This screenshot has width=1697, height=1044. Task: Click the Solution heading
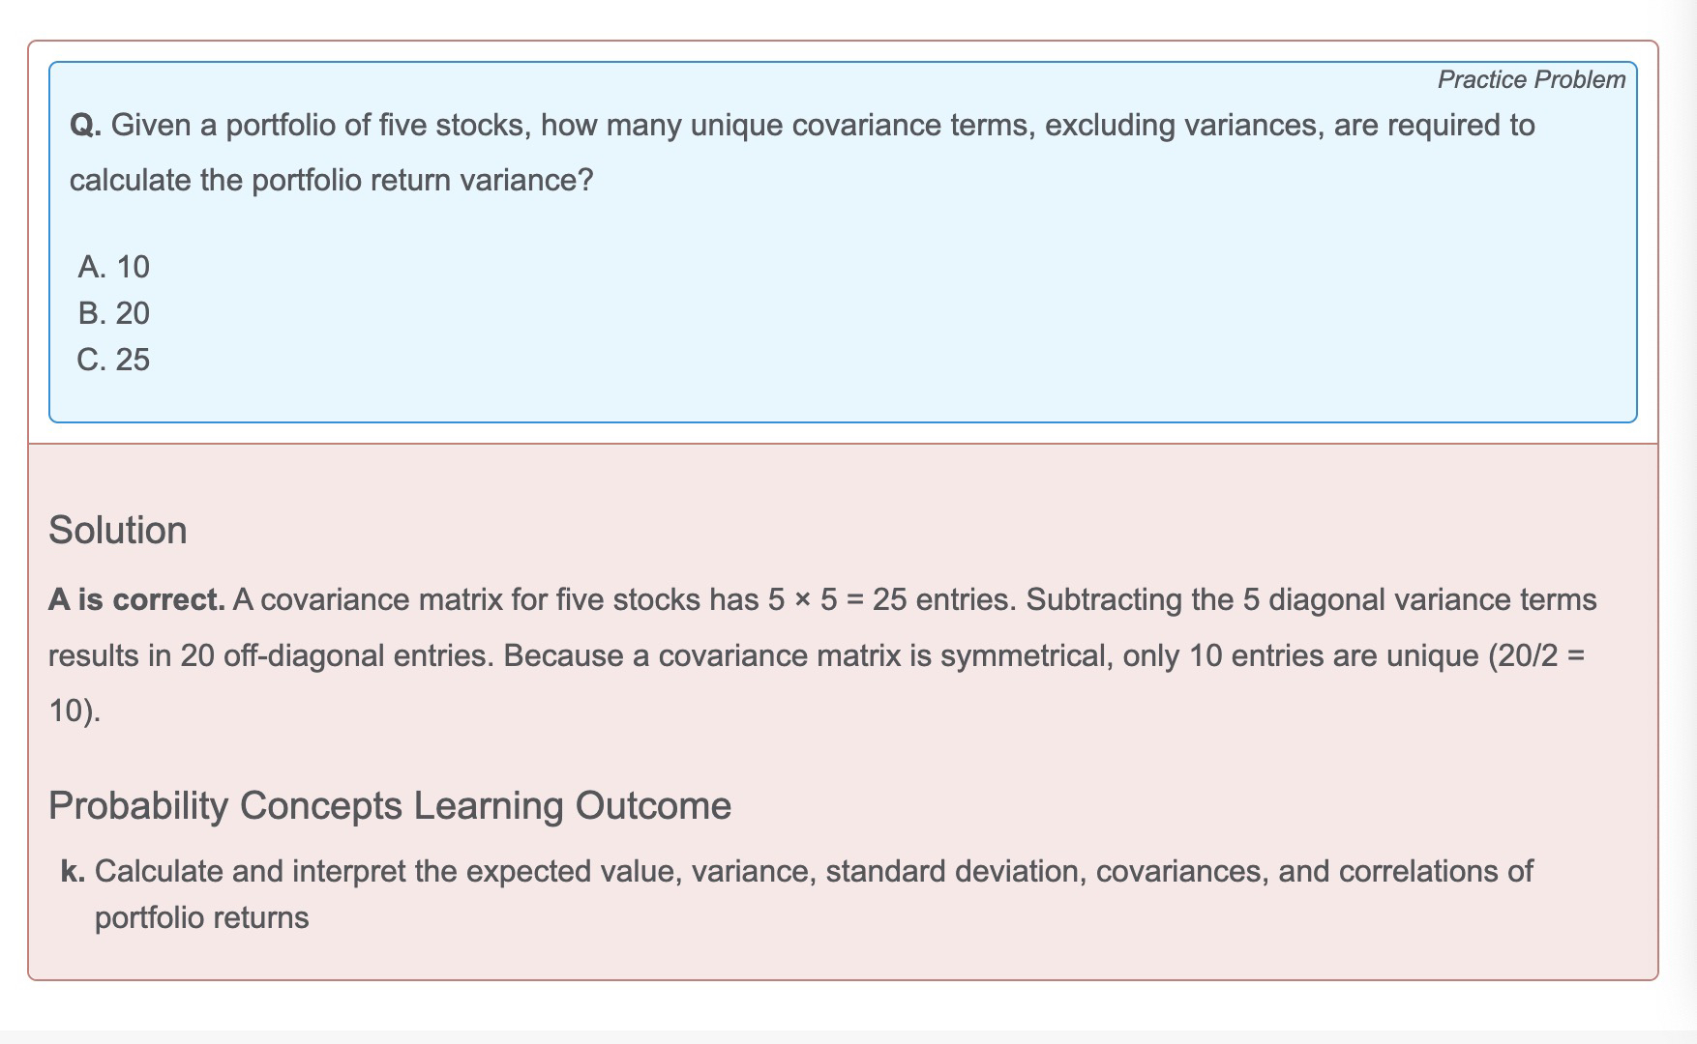tap(118, 530)
